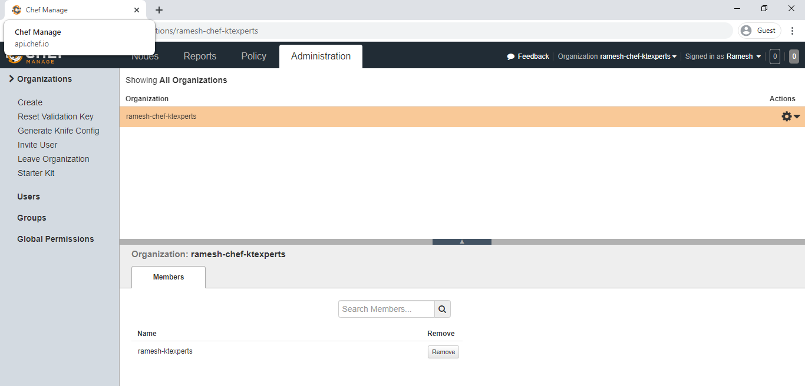
Task: Select the Administration tab
Action: pos(321,56)
